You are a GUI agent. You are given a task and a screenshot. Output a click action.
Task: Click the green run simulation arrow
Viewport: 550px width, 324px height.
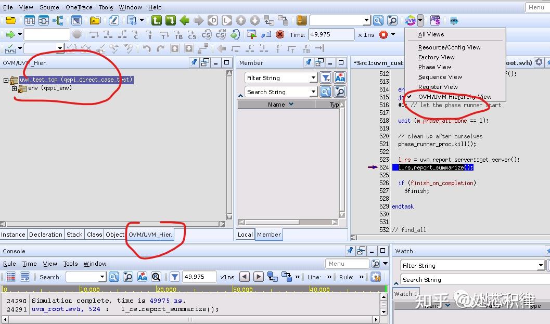tap(10, 35)
